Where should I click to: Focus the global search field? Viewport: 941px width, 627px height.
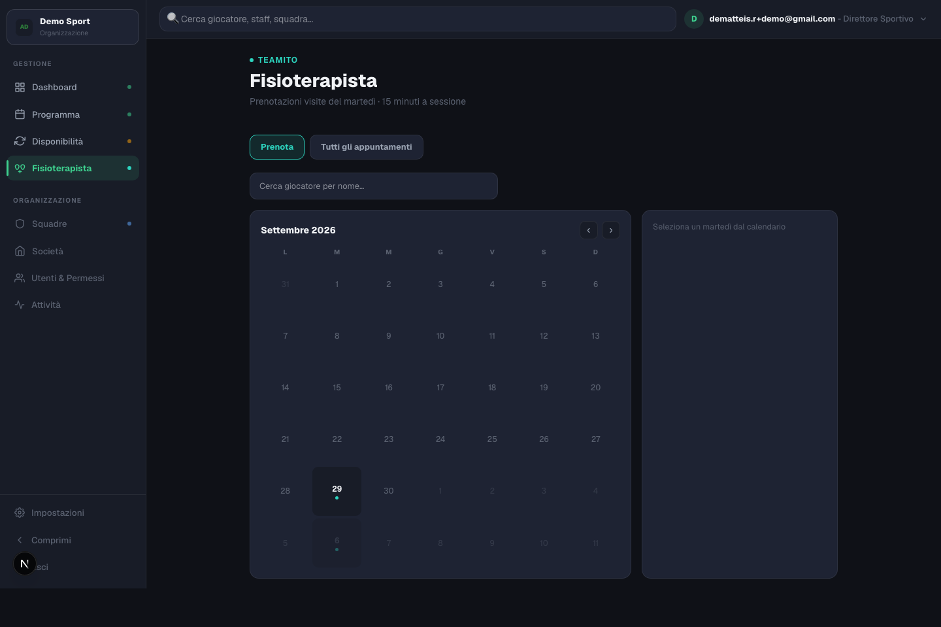(x=418, y=19)
